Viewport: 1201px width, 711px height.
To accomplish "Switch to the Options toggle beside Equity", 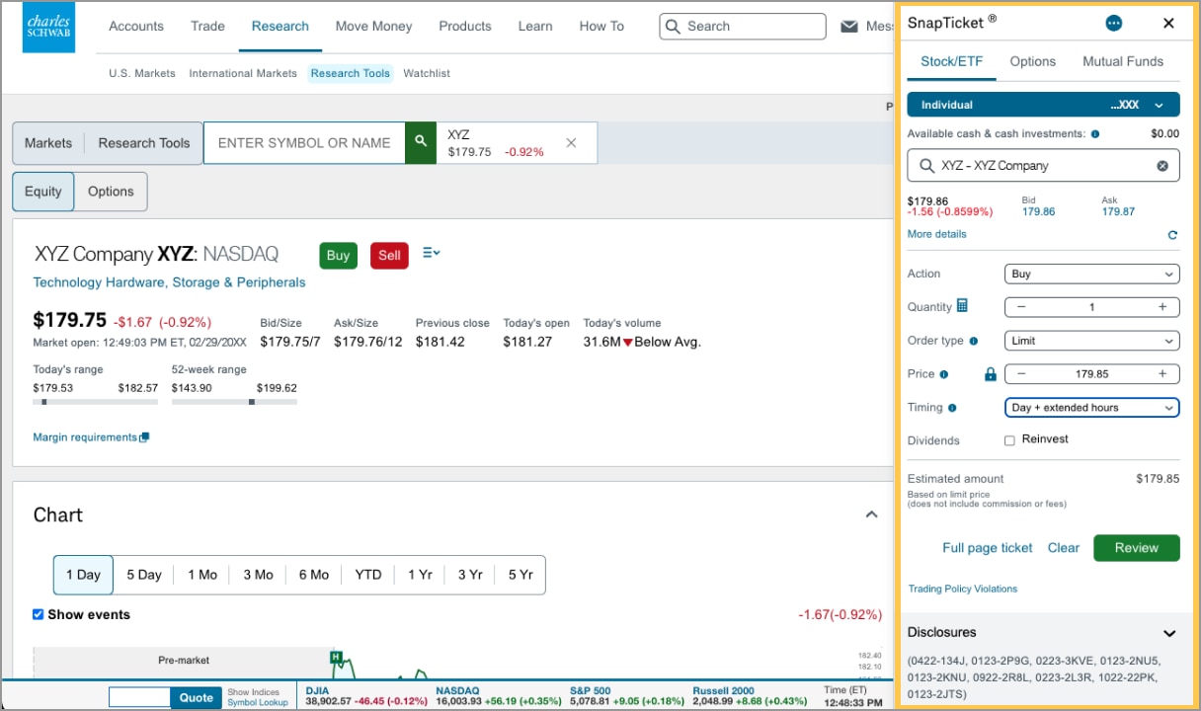I will pos(111,191).
